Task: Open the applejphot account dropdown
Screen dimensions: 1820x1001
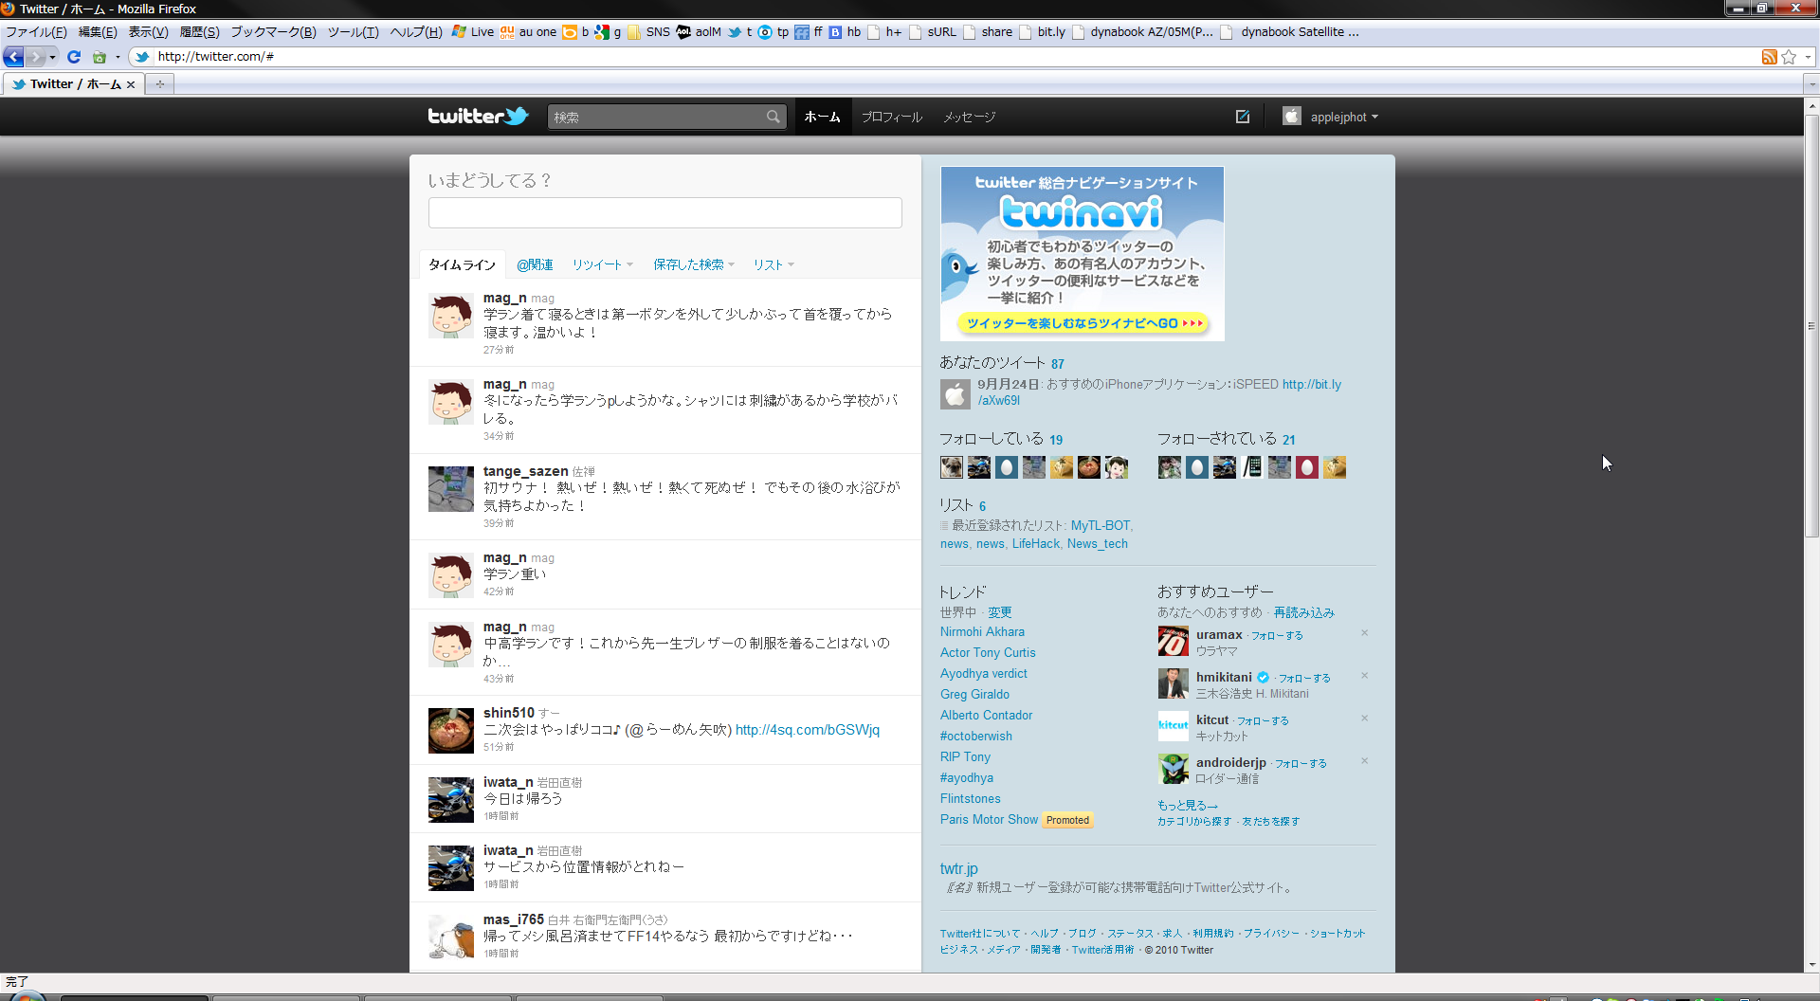Action: pyautogui.click(x=1344, y=118)
